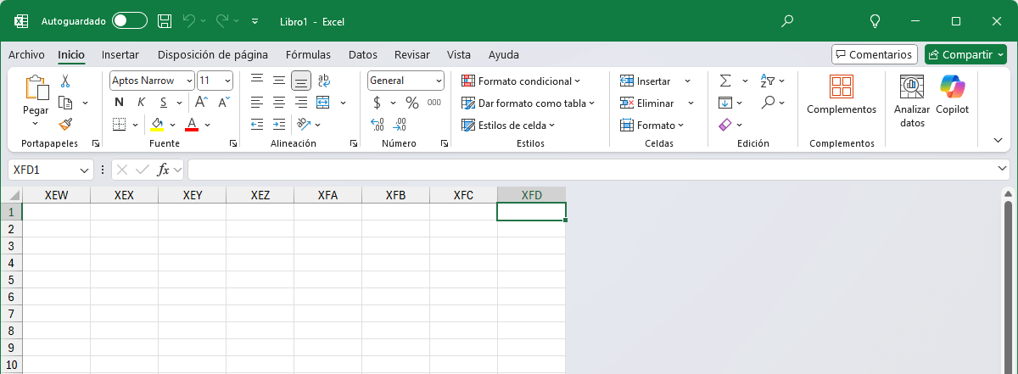Viewport: 1018px width, 374px height.
Task: Align text to middle vertically
Action: [x=279, y=81]
